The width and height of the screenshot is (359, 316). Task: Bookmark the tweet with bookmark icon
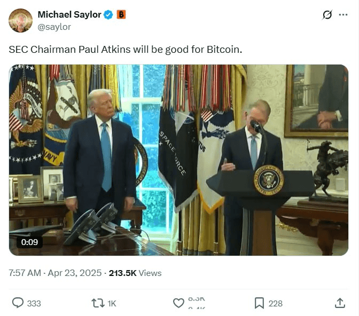pyautogui.click(x=260, y=303)
